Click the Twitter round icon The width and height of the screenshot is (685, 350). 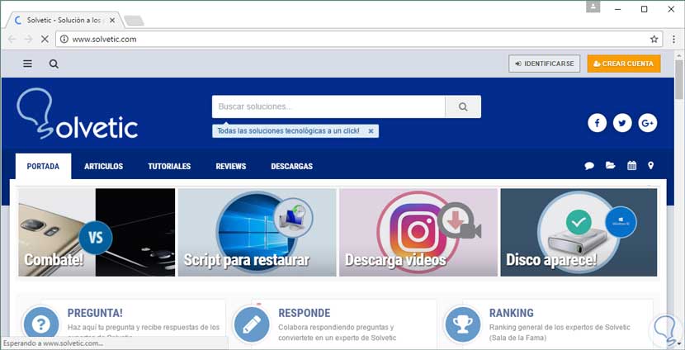[622, 123]
